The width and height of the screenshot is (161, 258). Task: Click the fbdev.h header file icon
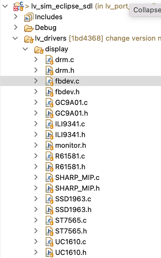[50, 92]
